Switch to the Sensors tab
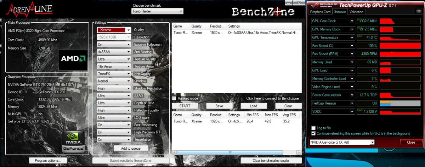Image resolution: width=425 pixels, height=167 pixels. click(x=340, y=12)
